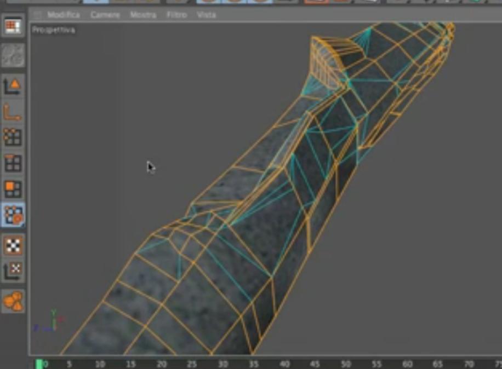Select the checkerboard Texture mode icon

pyautogui.click(x=13, y=246)
